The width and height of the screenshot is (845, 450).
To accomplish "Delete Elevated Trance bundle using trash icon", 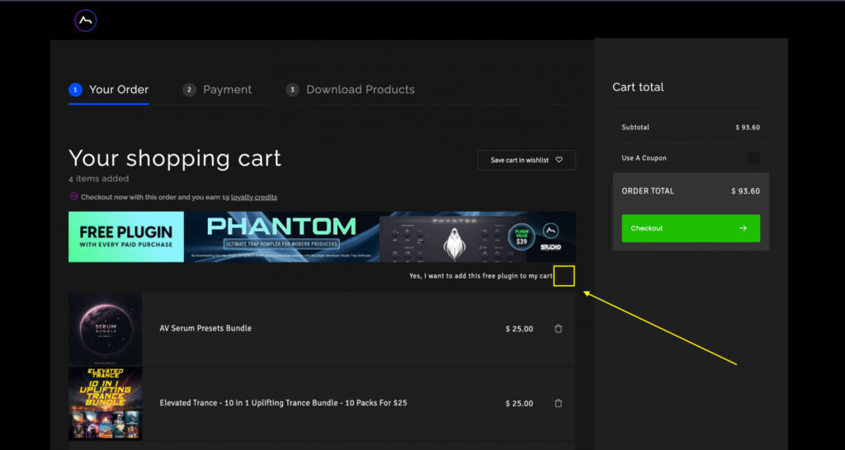I will (x=559, y=403).
